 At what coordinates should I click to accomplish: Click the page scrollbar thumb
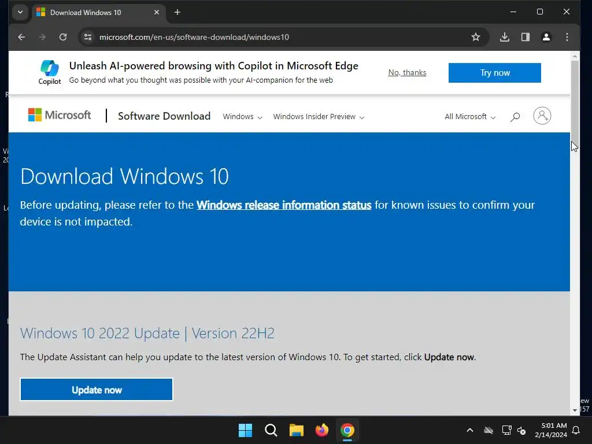575,102
